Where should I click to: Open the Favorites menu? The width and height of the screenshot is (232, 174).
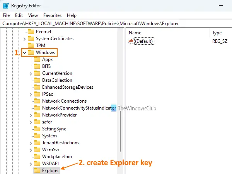[52, 15]
